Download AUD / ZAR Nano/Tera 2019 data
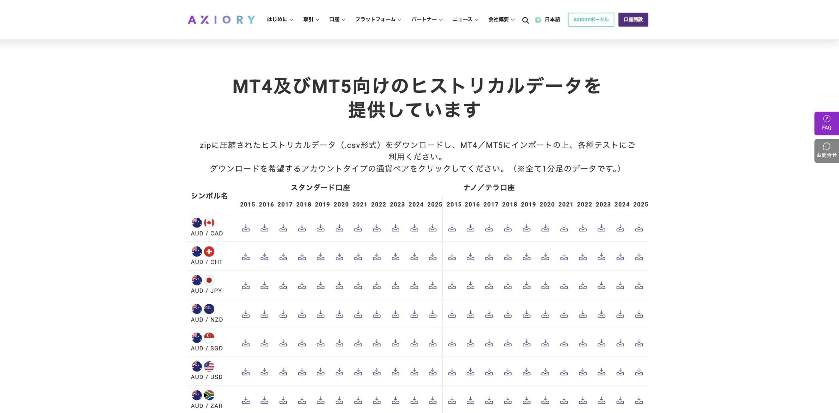Screen dimensions: 839x413 tap(527, 400)
